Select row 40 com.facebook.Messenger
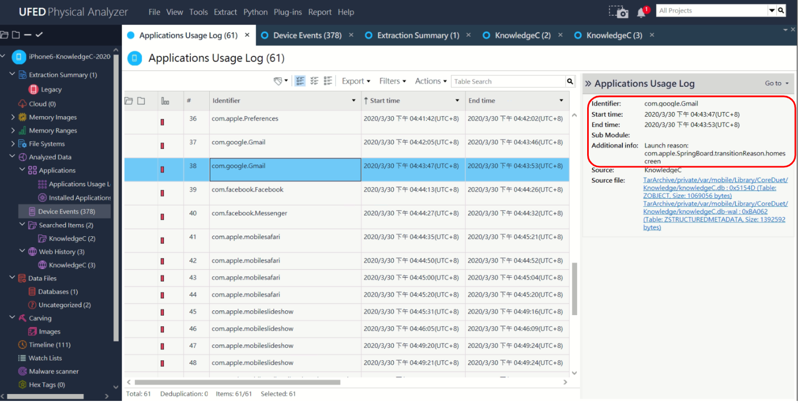The width and height of the screenshot is (798, 403). (347, 217)
